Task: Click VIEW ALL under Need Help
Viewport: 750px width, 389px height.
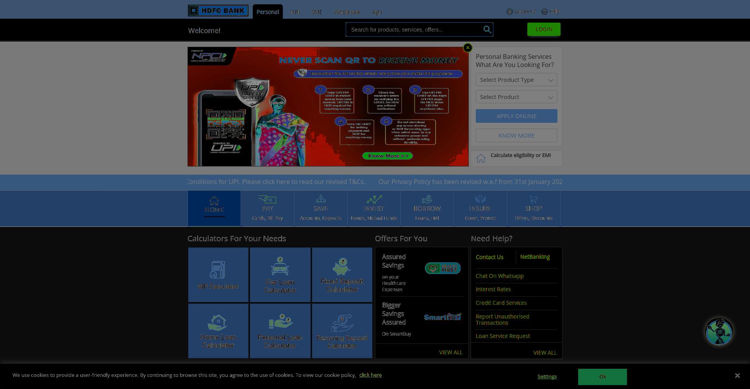Action: pos(545,353)
